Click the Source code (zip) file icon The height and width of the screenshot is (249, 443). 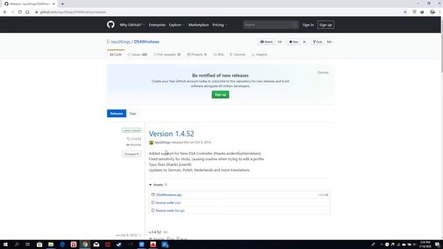[152, 203]
